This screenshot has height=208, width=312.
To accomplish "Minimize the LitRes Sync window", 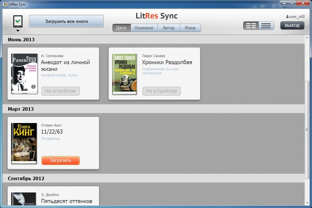I will (284, 3).
